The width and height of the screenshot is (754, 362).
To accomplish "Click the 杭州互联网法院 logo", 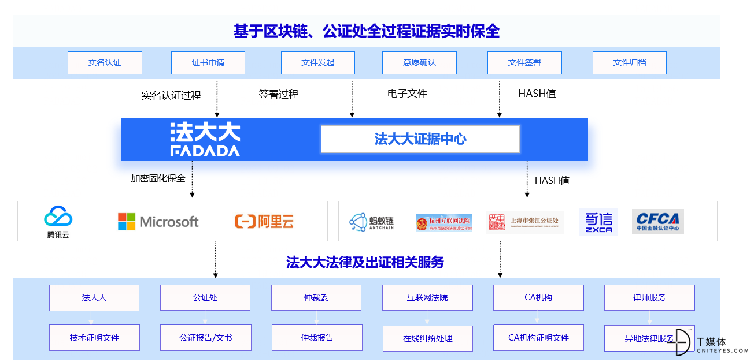I will click(x=444, y=223).
